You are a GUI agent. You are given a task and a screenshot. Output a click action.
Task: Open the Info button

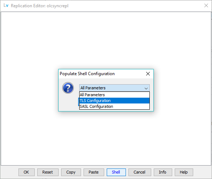163,172
